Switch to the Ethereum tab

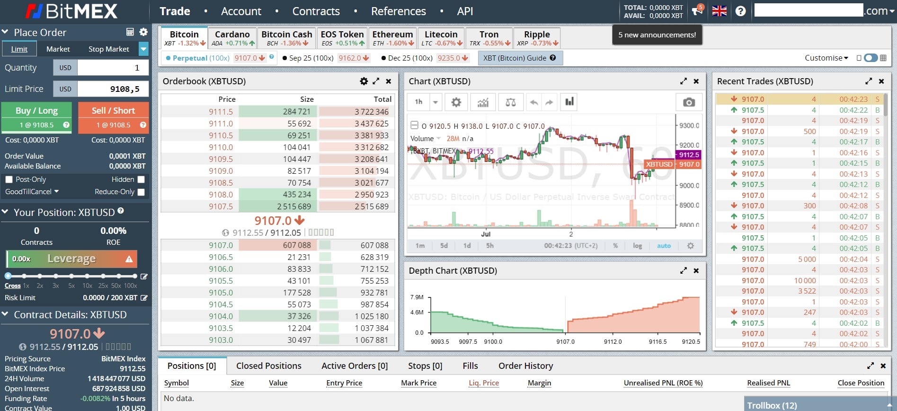click(x=392, y=38)
